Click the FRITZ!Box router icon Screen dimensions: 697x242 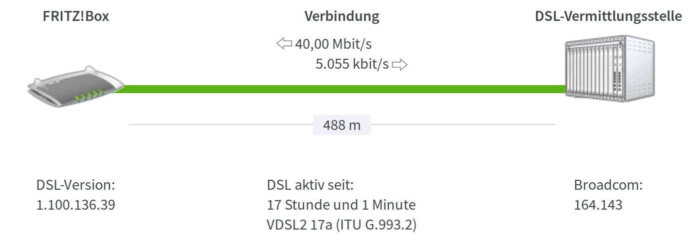click(75, 90)
